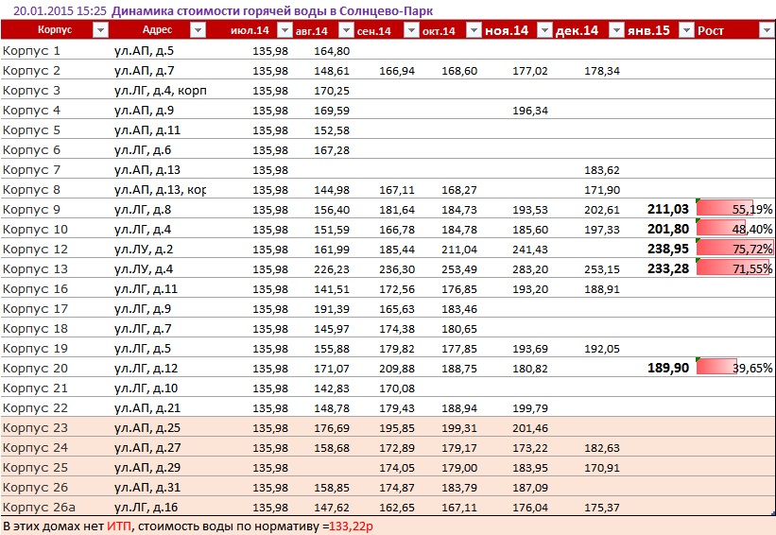Select address cell ул.ЛУ, д.2
This screenshot has height=535, width=776.
click(x=144, y=249)
